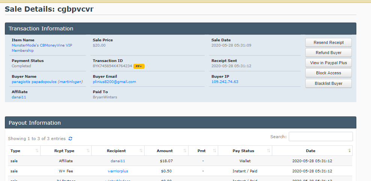Sort by Date column arrows
This screenshot has width=371, height=181.
[x=349, y=151]
